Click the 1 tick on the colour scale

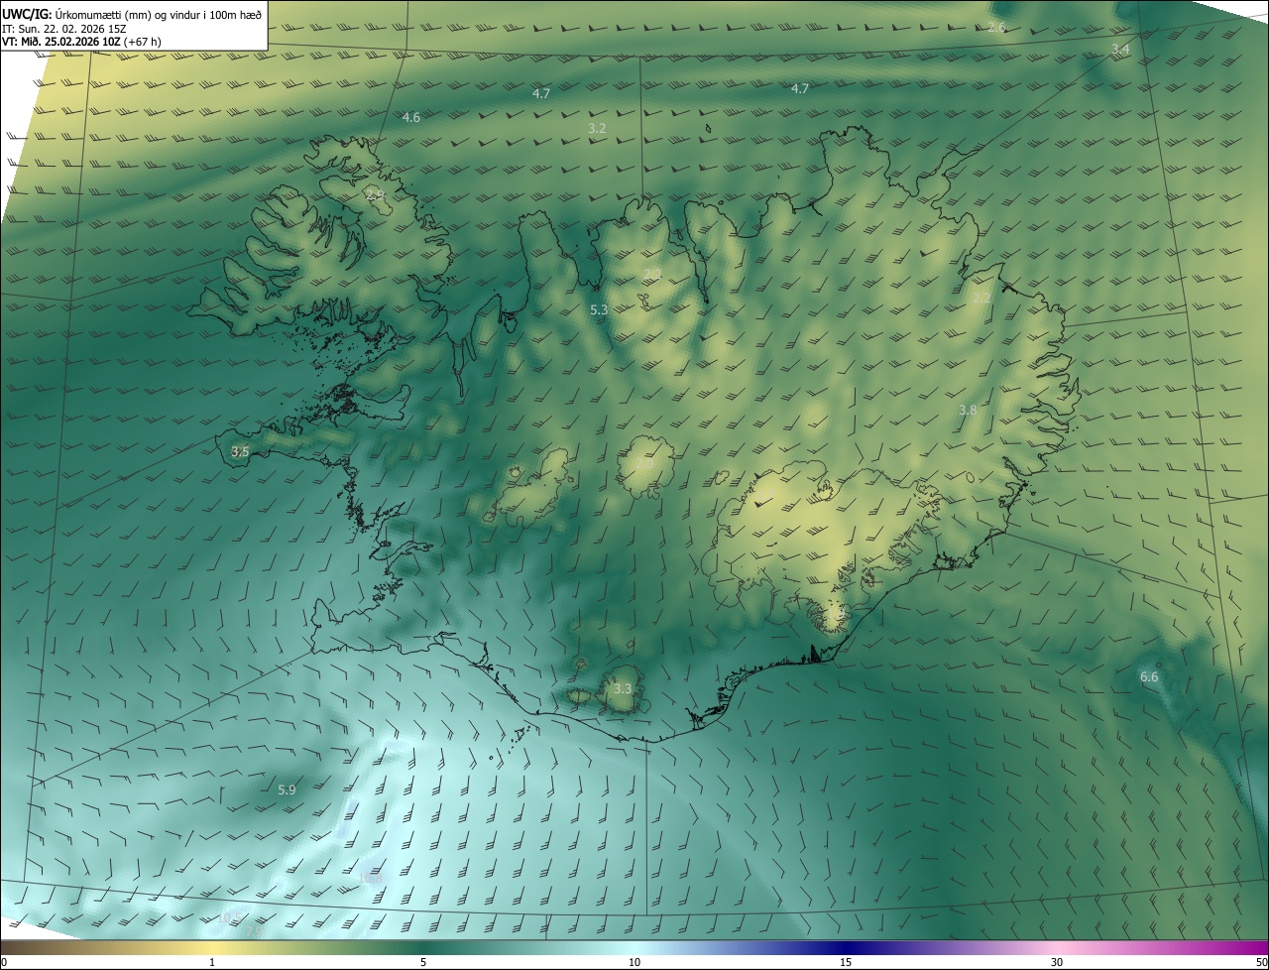tap(212, 962)
